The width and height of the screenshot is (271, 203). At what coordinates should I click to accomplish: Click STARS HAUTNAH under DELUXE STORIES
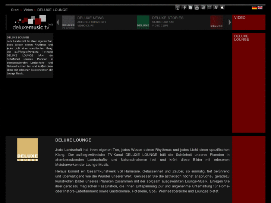163,22
